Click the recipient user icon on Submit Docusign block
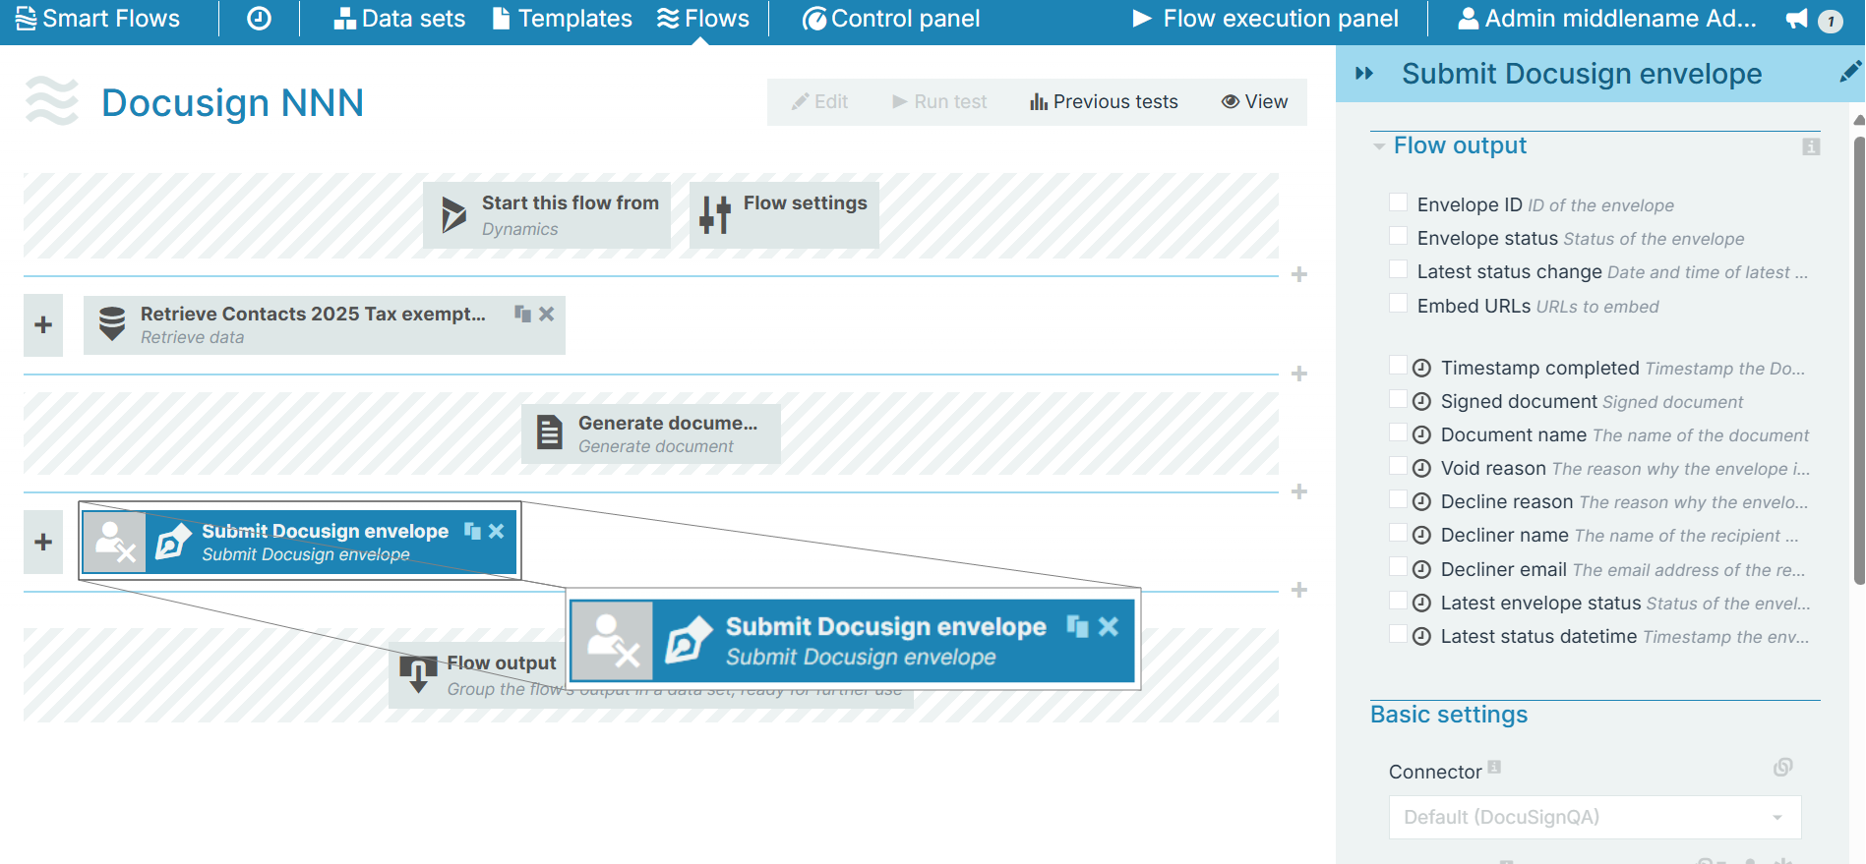Viewport: 1866px width, 864px height. (x=115, y=542)
